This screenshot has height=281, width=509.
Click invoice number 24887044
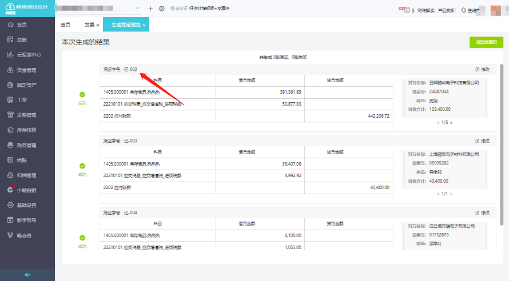pyautogui.click(x=439, y=92)
